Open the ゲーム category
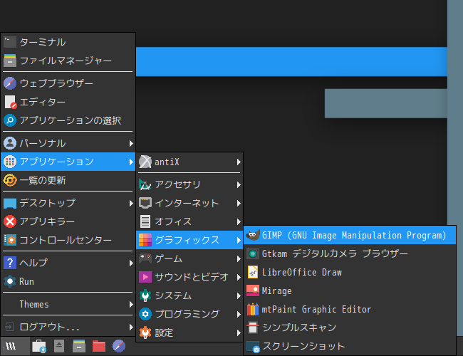 [x=189, y=258]
